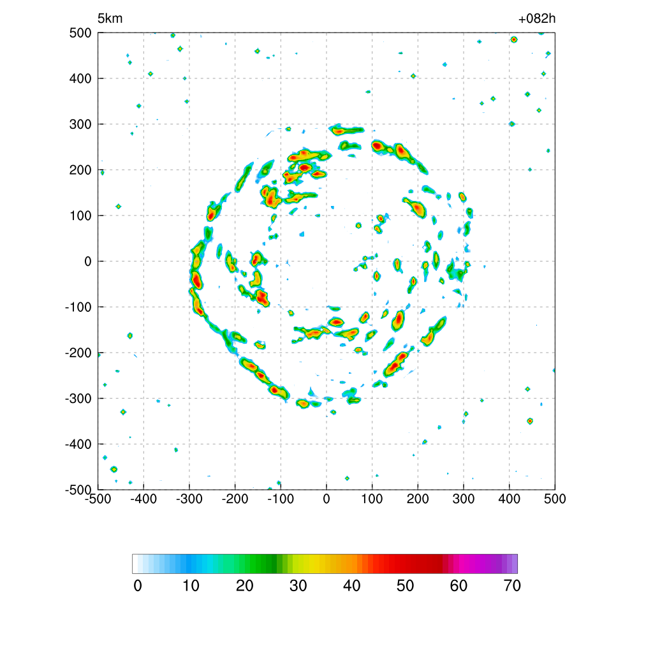Viewport: 653px width, 653px height.
Task: Select the y-axis tick label 200
Action: click(80, 170)
